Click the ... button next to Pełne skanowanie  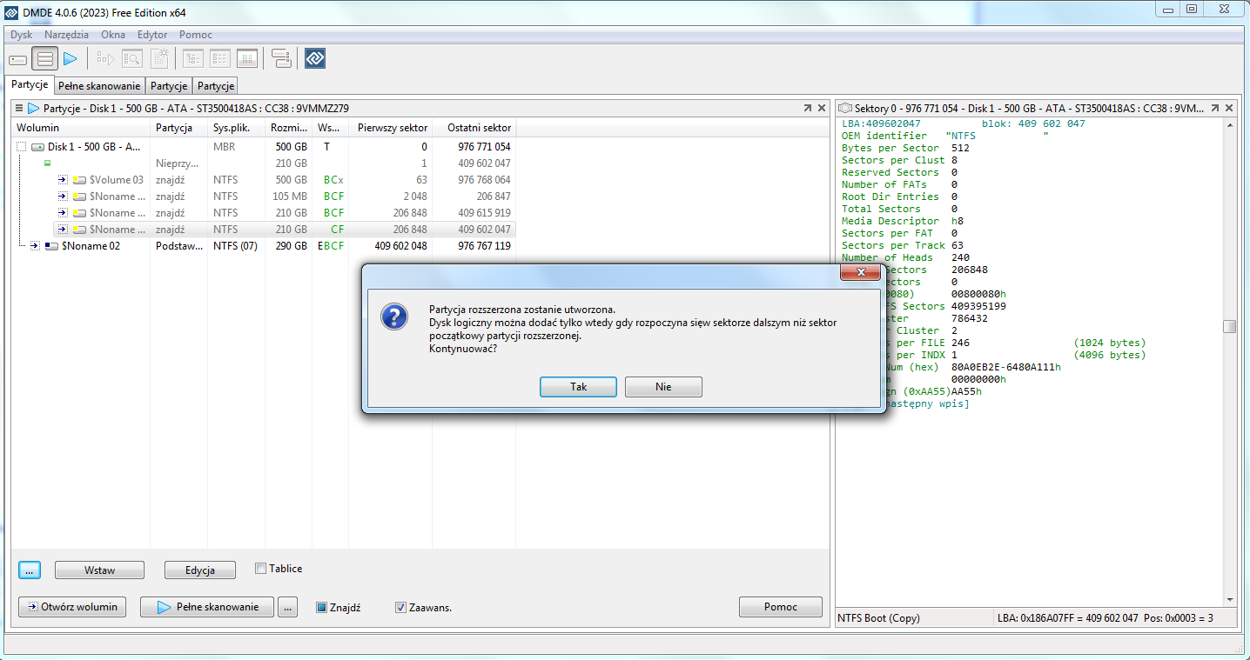pyautogui.click(x=288, y=607)
